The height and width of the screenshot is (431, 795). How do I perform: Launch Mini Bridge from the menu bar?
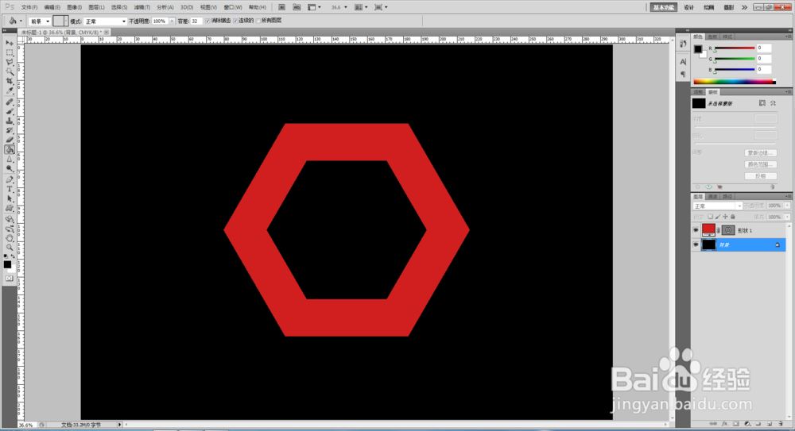[297, 7]
